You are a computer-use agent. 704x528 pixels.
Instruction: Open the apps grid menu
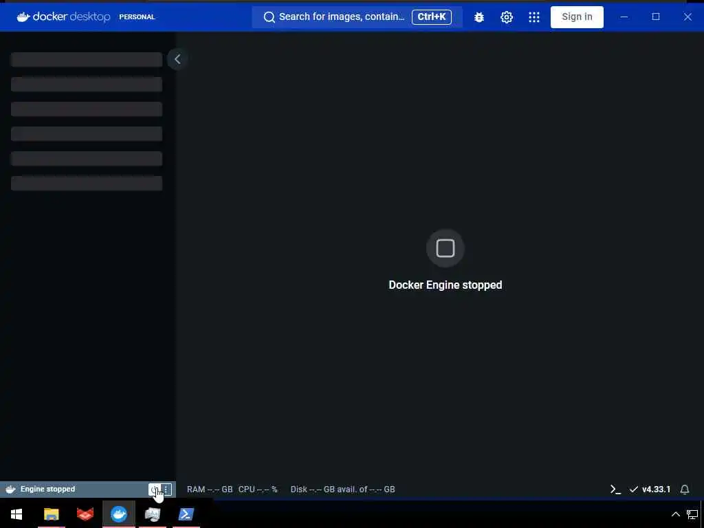pos(533,17)
